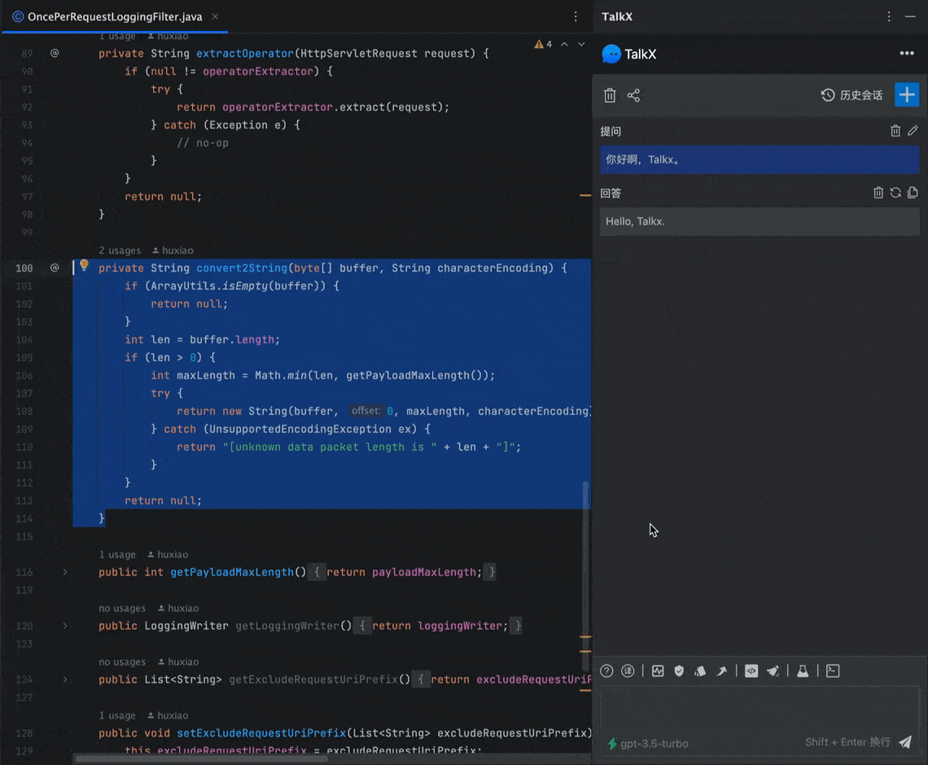This screenshot has height=765, width=928.
Task: Expand folded getLoggingWriter method at line 120
Action: 65,626
